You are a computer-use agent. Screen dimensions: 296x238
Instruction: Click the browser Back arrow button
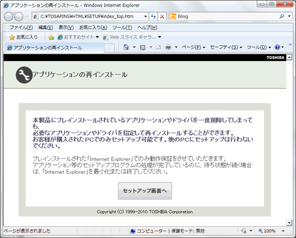coord(9,17)
